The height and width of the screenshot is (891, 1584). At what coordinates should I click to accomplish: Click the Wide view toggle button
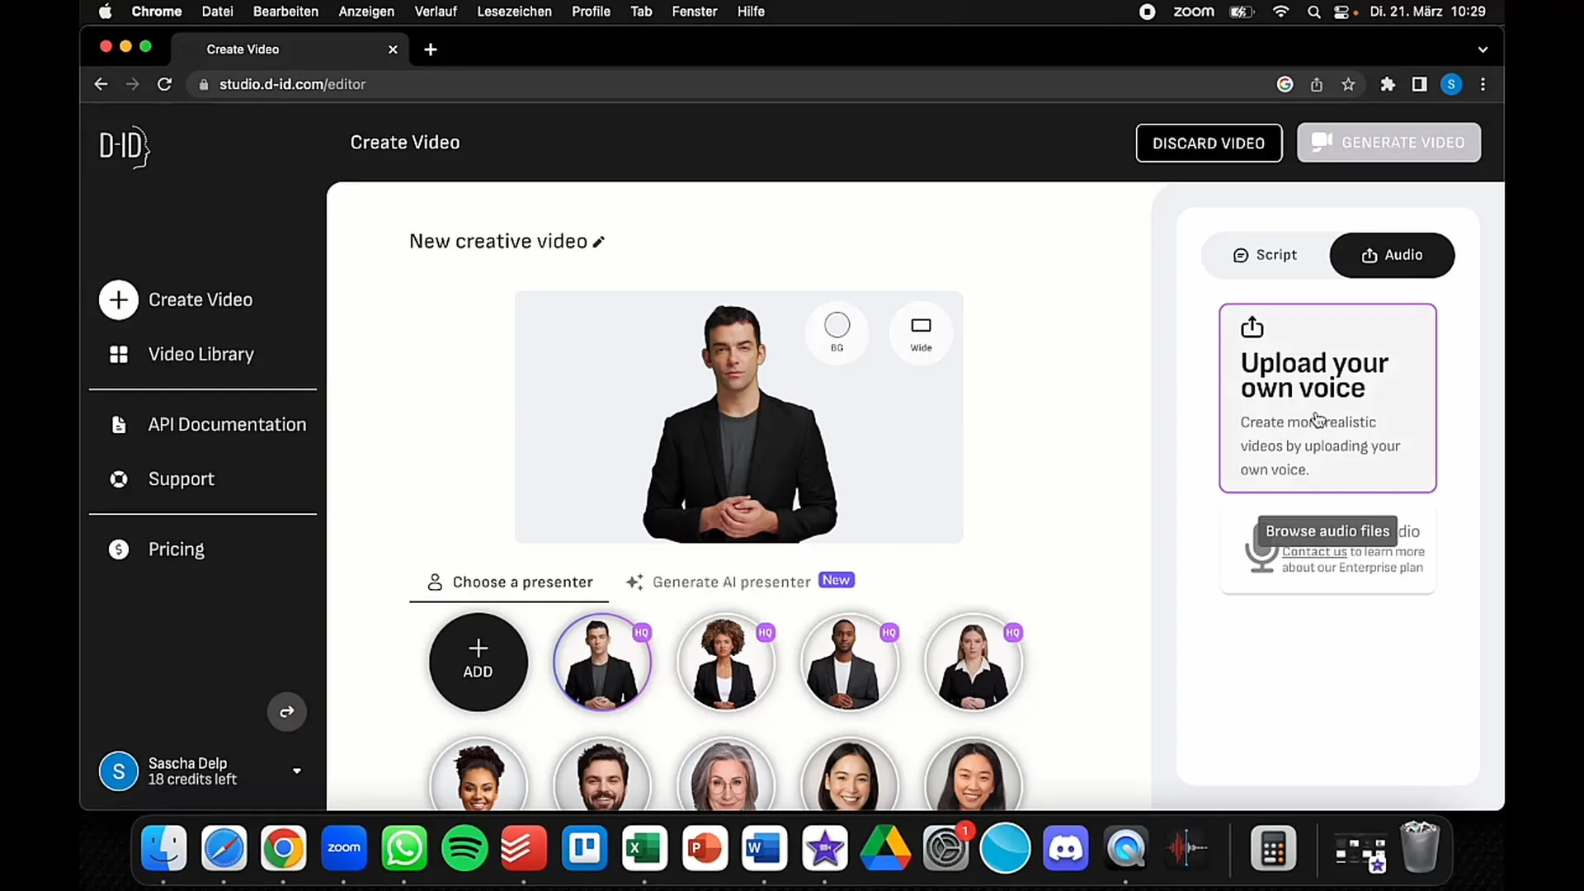pyautogui.click(x=922, y=332)
